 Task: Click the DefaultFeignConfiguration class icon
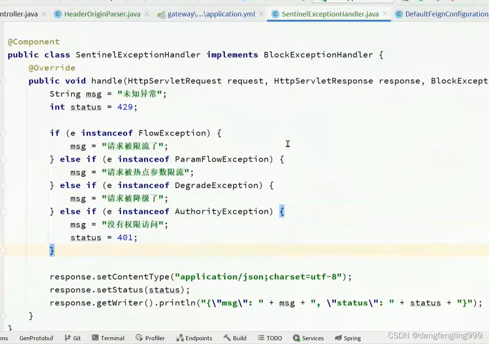(399, 14)
